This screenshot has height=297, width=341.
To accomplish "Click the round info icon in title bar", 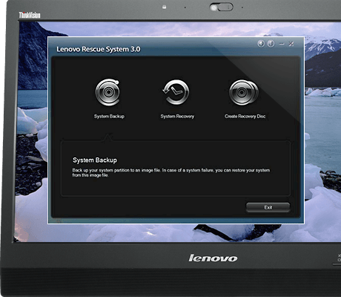I will tap(271, 44).
